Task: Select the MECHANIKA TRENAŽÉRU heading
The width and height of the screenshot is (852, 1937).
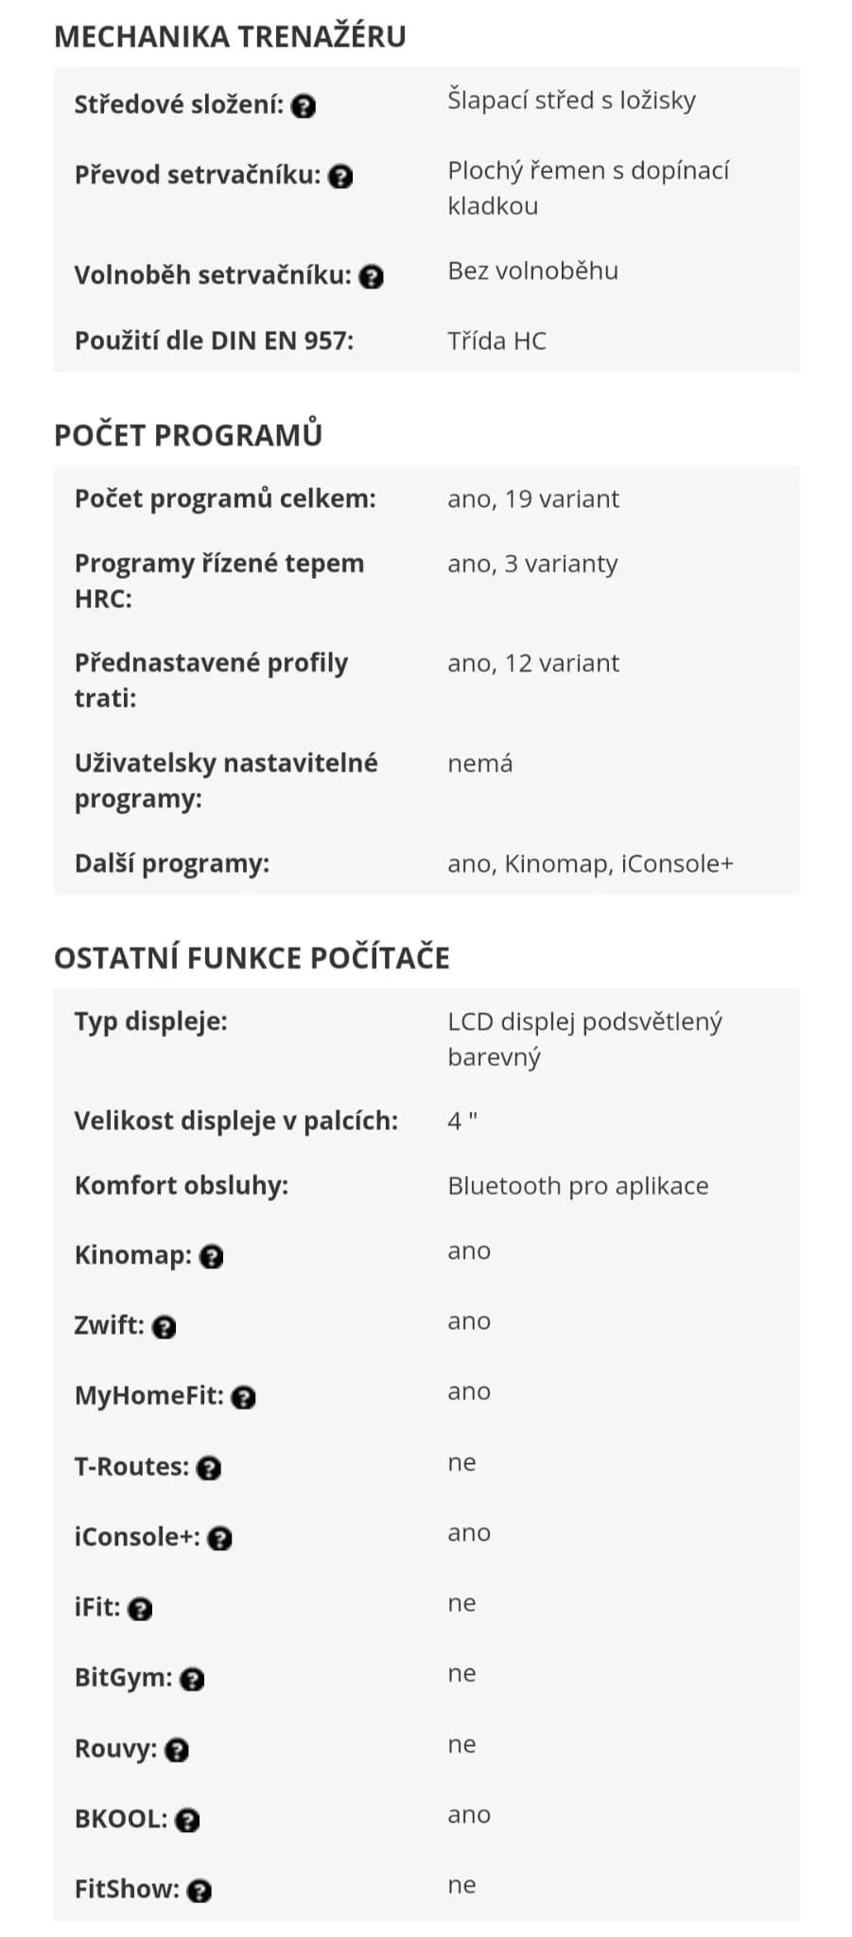Action: pyautogui.click(x=230, y=36)
